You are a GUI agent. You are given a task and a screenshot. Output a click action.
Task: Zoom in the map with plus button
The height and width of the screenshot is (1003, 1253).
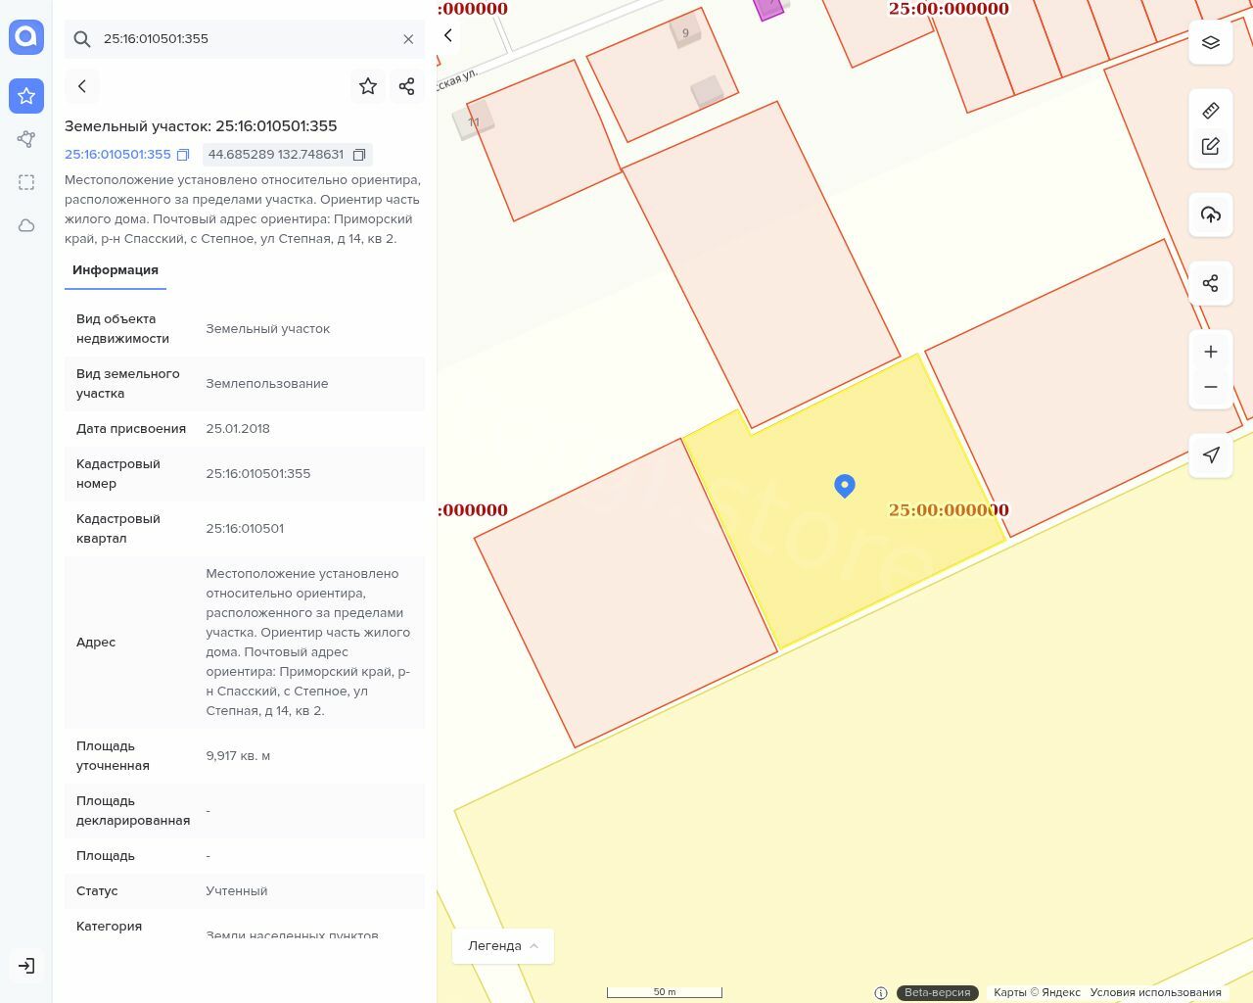[x=1211, y=352]
